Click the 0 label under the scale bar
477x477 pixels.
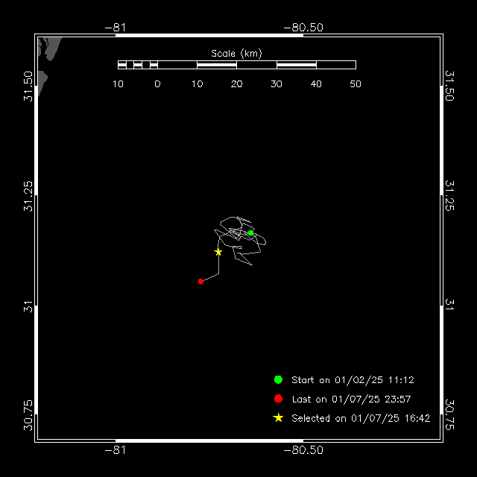pos(157,84)
